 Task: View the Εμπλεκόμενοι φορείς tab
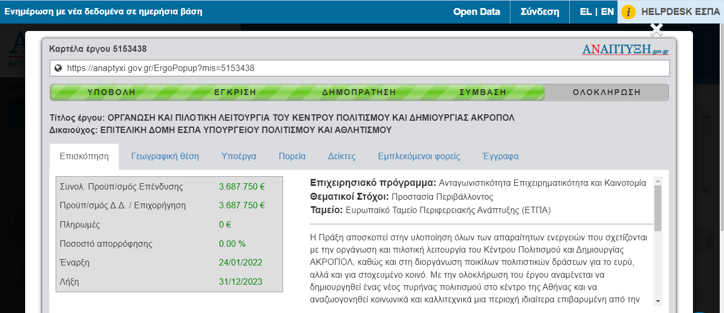tap(418, 156)
